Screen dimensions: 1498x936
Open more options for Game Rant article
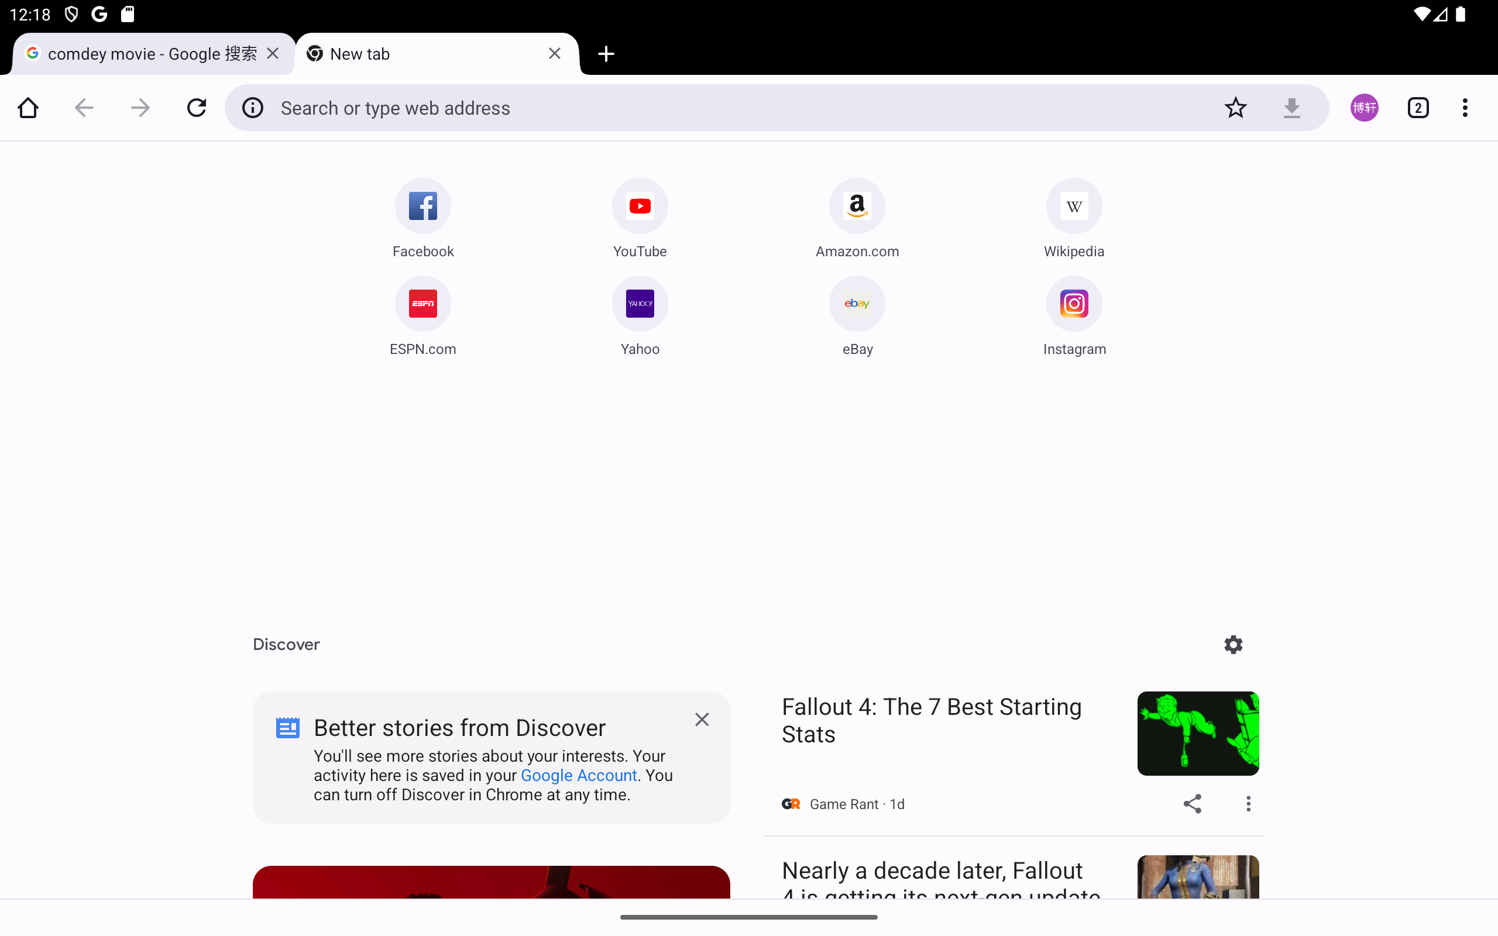1248,804
